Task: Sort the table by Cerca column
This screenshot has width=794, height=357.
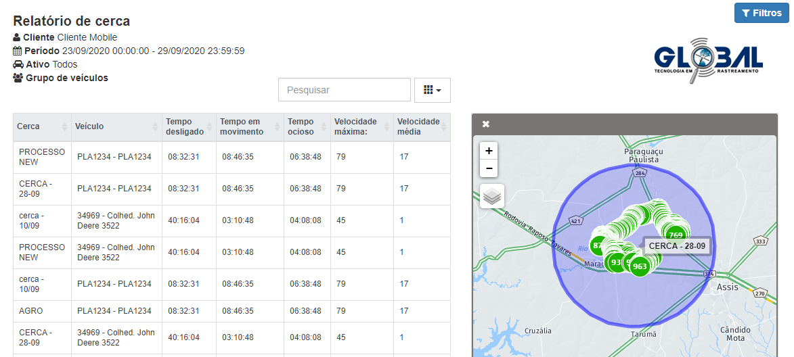Action: point(41,126)
